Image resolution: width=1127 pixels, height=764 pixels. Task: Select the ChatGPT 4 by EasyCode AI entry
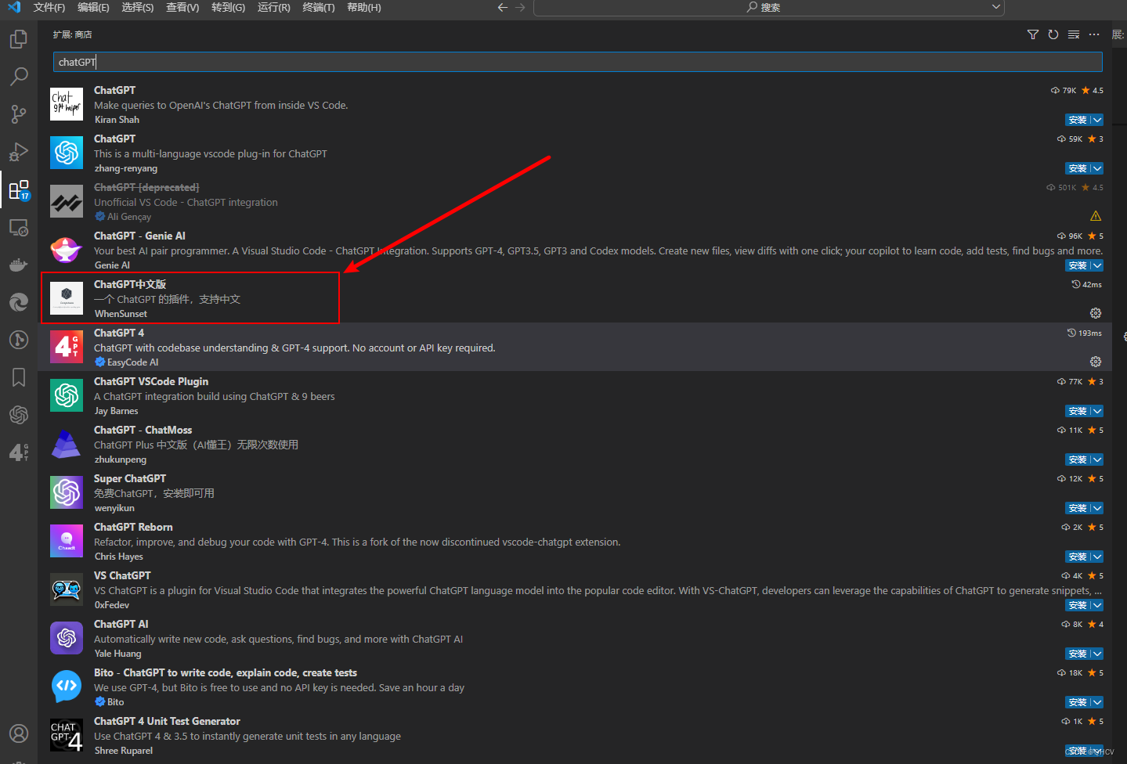576,347
